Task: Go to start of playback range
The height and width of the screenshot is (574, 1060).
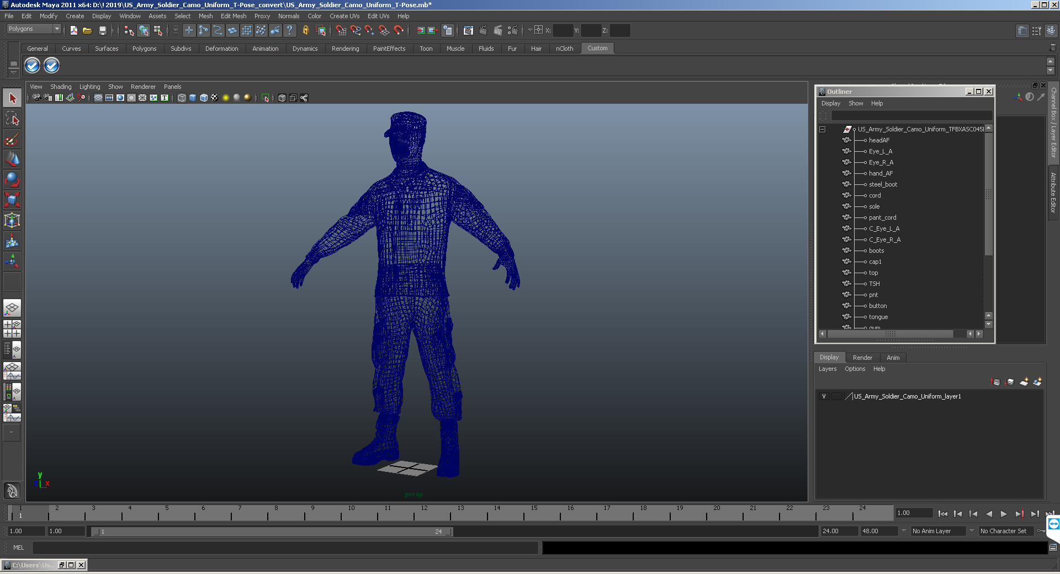Action: [x=942, y=514]
